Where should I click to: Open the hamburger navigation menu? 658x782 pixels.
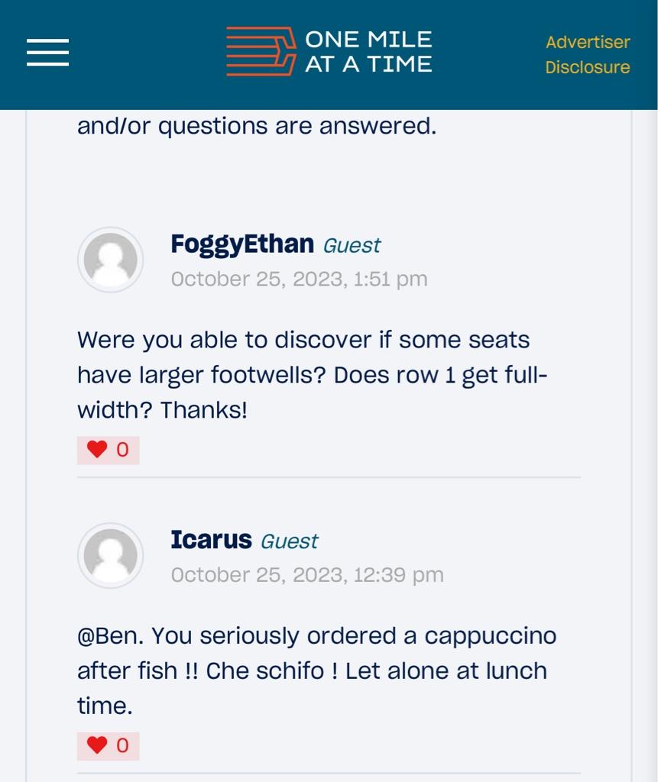(48, 52)
